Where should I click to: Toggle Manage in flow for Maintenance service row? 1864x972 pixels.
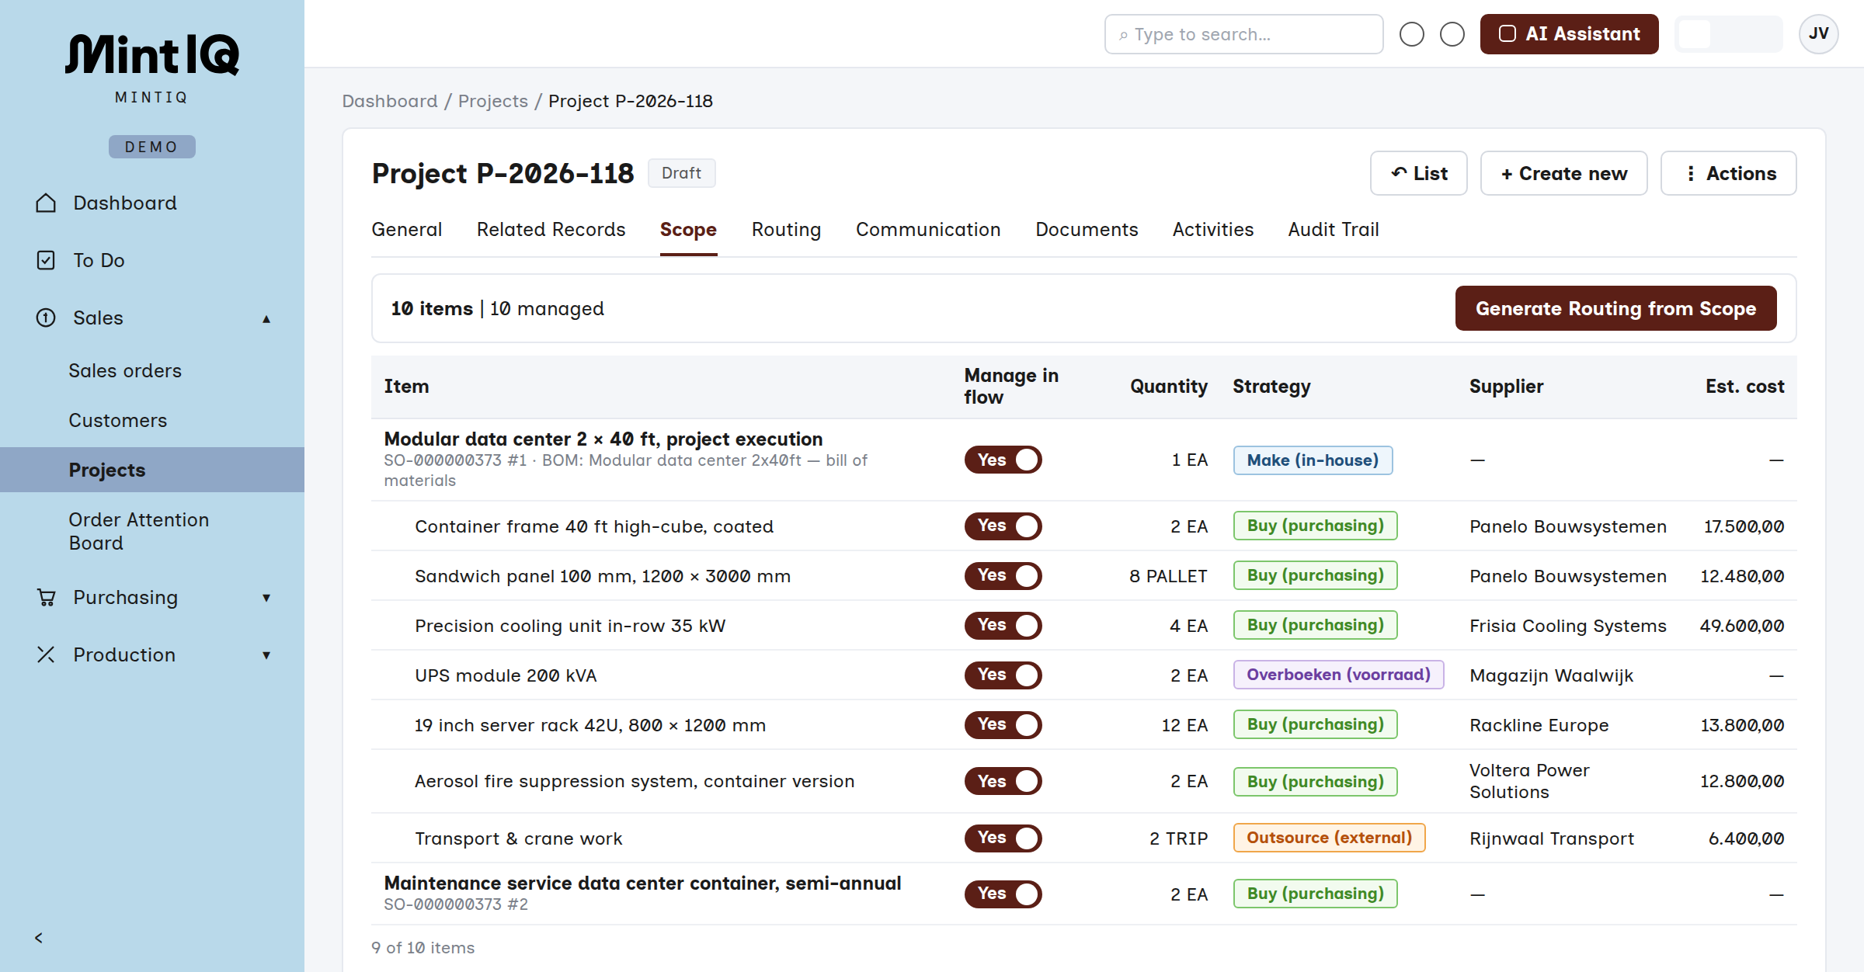1003,894
